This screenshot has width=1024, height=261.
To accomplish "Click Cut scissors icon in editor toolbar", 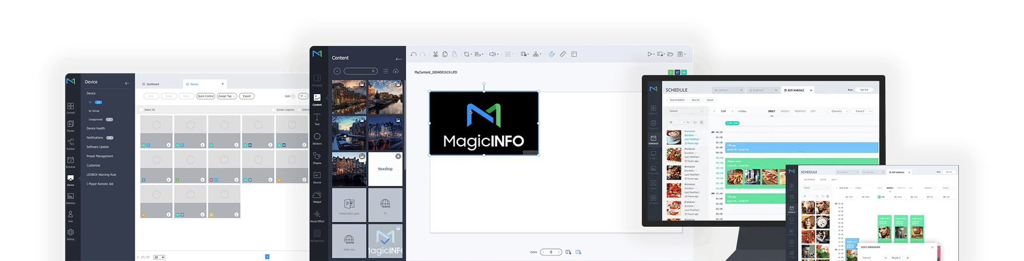I will pos(435,54).
